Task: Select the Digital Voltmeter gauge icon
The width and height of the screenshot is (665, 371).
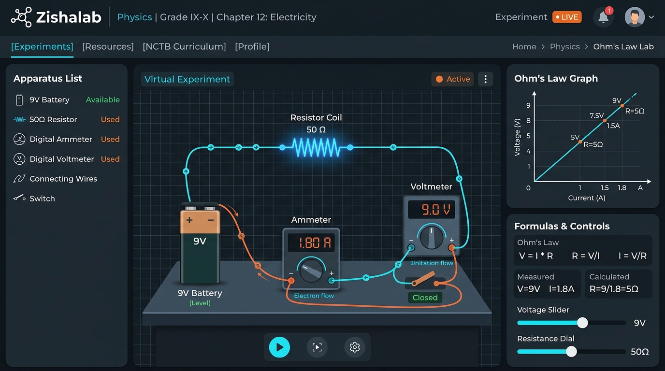Action: 19,159
